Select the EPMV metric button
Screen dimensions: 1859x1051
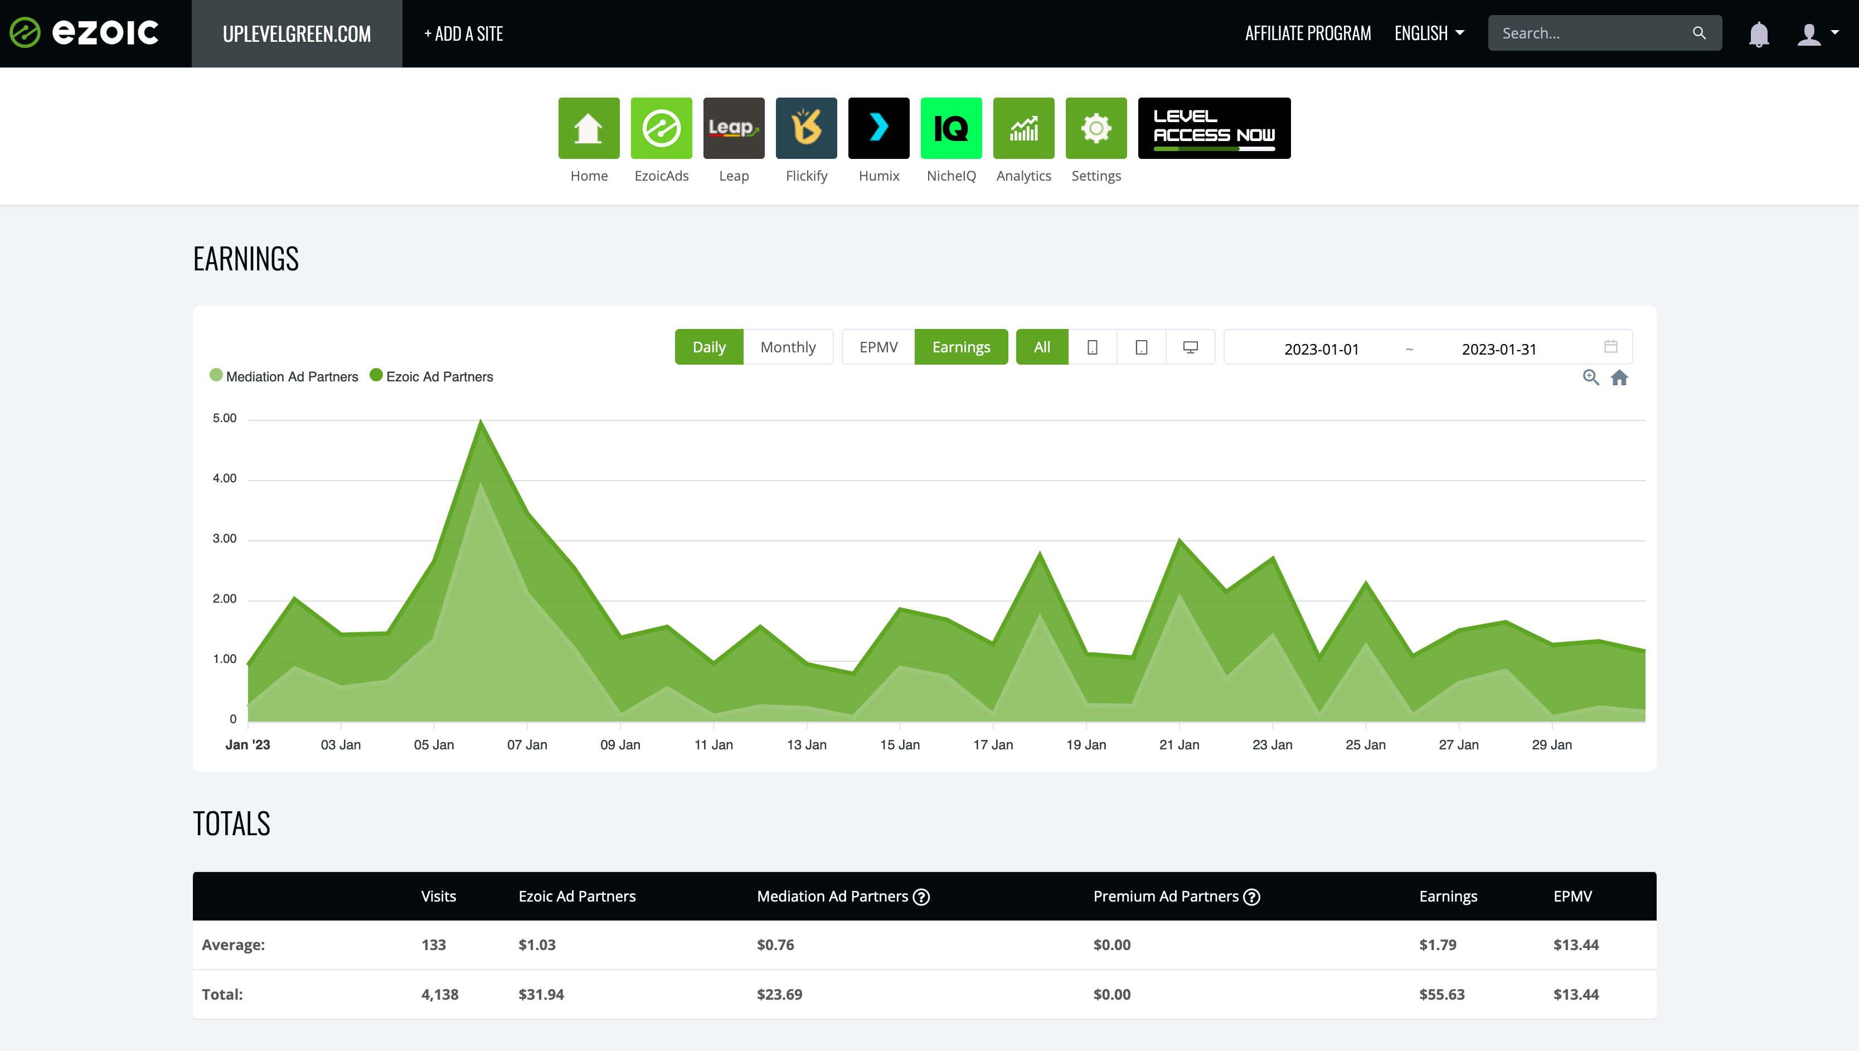tap(878, 347)
